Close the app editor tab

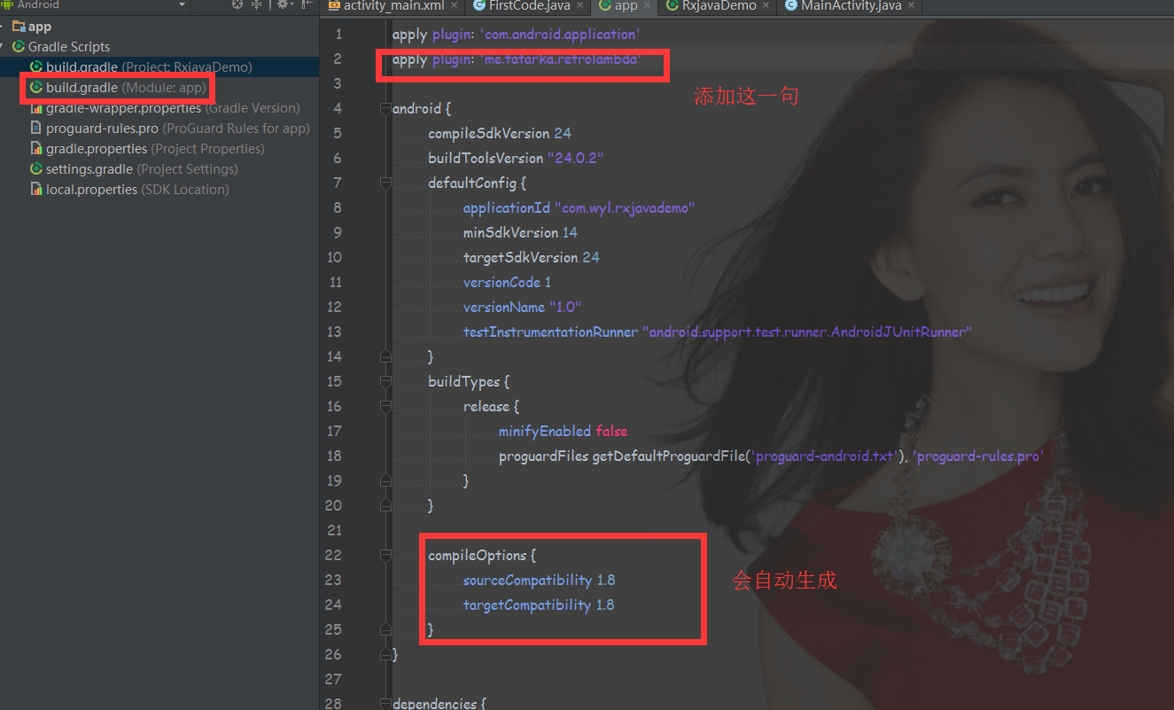(x=646, y=5)
